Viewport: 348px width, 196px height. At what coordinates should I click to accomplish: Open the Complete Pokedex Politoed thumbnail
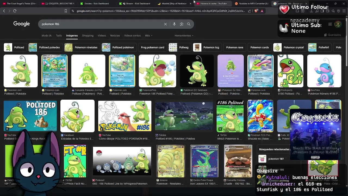coord(88,71)
